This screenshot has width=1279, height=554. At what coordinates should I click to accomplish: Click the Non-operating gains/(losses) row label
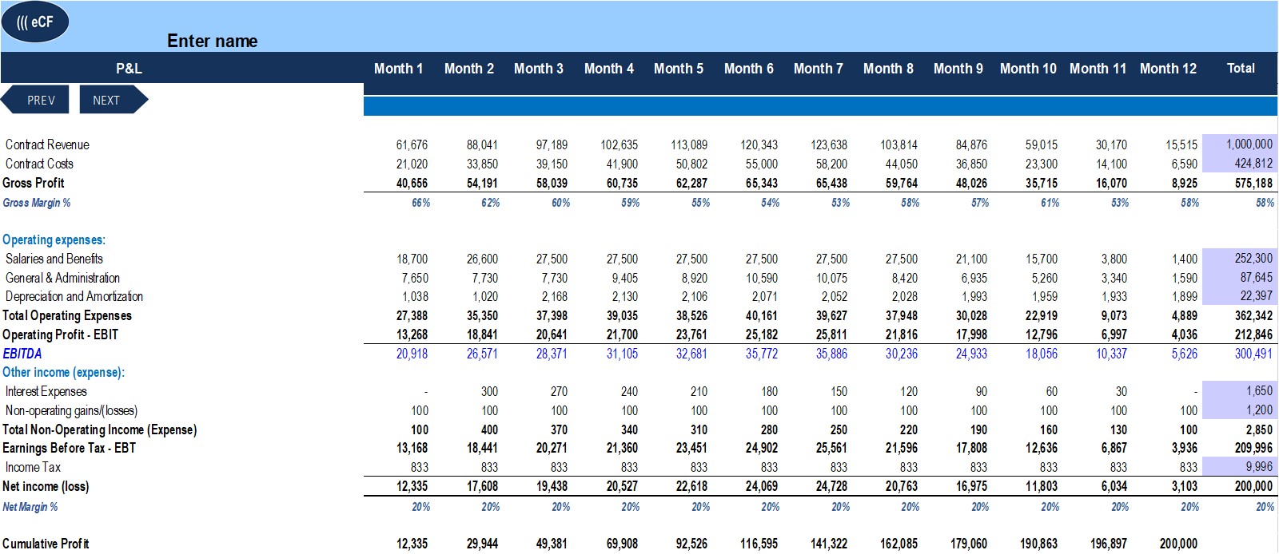coord(71,410)
